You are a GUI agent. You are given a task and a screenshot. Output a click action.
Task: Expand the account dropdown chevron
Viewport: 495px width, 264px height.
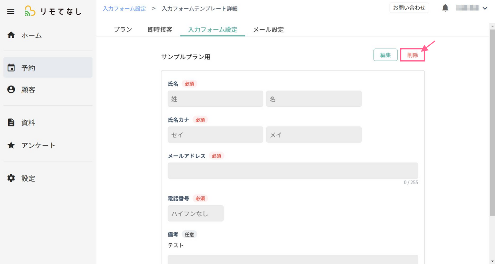point(485,8)
